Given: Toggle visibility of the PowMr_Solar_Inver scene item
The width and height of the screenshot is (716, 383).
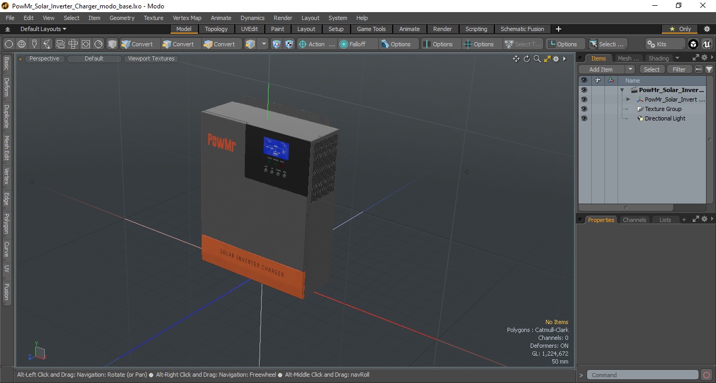Looking at the screenshot, I should tap(584, 90).
